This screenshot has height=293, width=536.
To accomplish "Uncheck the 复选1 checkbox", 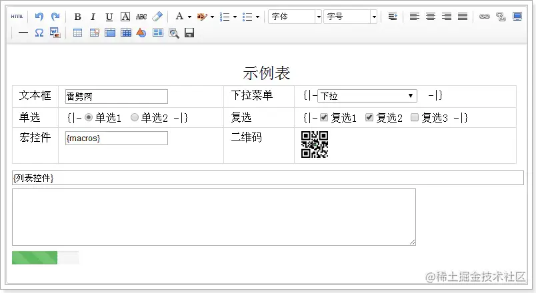I will pyautogui.click(x=324, y=117).
